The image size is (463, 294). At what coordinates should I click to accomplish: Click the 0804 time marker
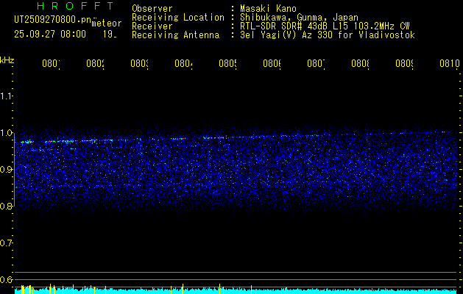[x=184, y=64]
